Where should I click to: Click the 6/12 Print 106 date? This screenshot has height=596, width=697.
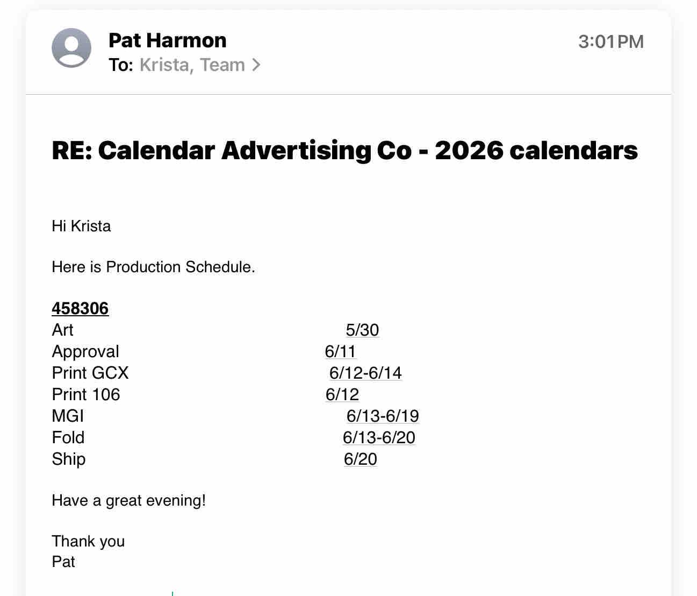click(342, 394)
